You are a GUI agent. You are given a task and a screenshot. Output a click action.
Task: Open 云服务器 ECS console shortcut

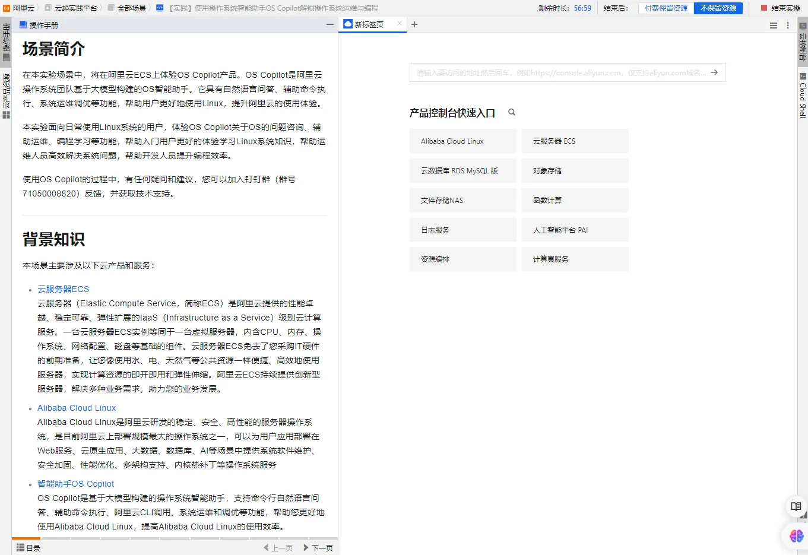click(575, 141)
